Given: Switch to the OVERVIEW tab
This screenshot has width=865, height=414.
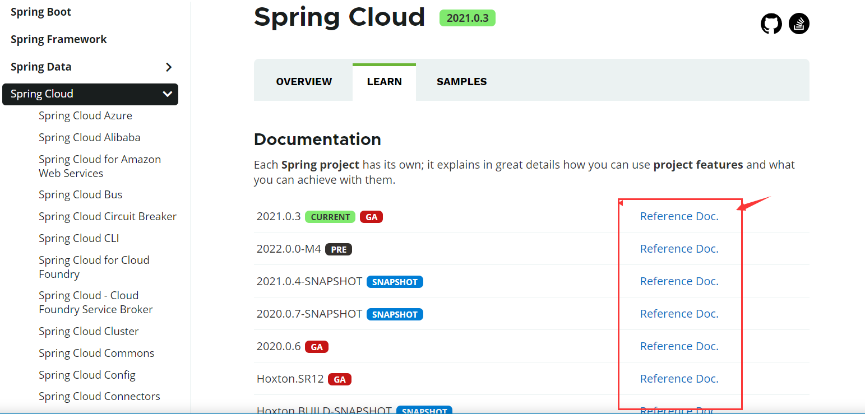Looking at the screenshot, I should click(304, 82).
